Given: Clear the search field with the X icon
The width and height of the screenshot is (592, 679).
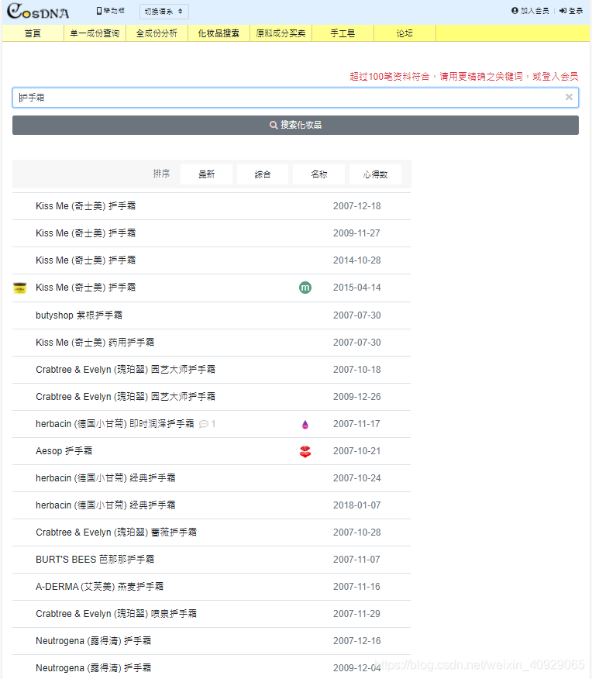Looking at the screenshot, I should click(x=569, y=97).
